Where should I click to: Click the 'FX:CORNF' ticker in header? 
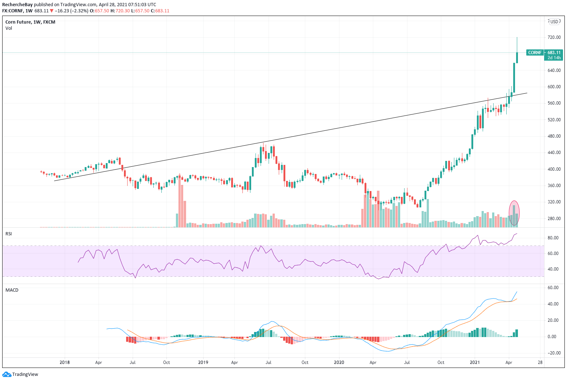tap(13, 11)
